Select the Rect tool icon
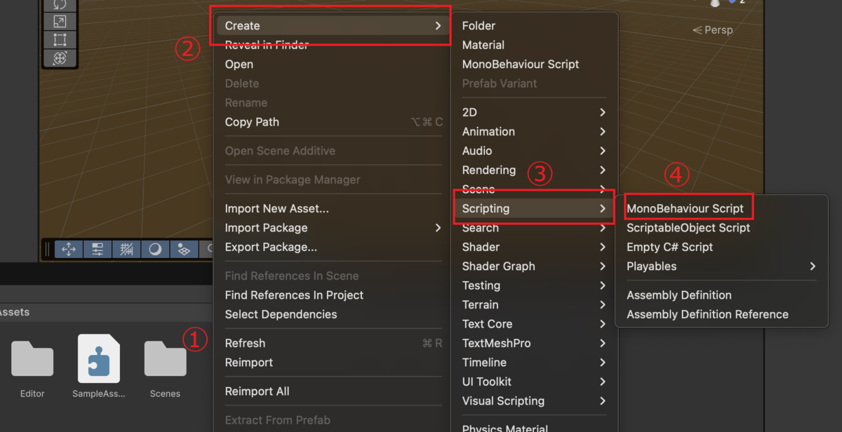Image resolution: width=842 pixels, height=432 pixels. [60, 40]
